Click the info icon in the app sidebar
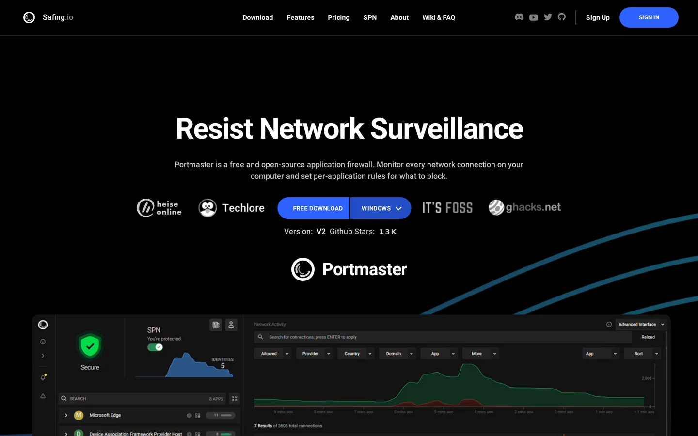The width and height of the screenshot is (698, 436). click(43, 342)
